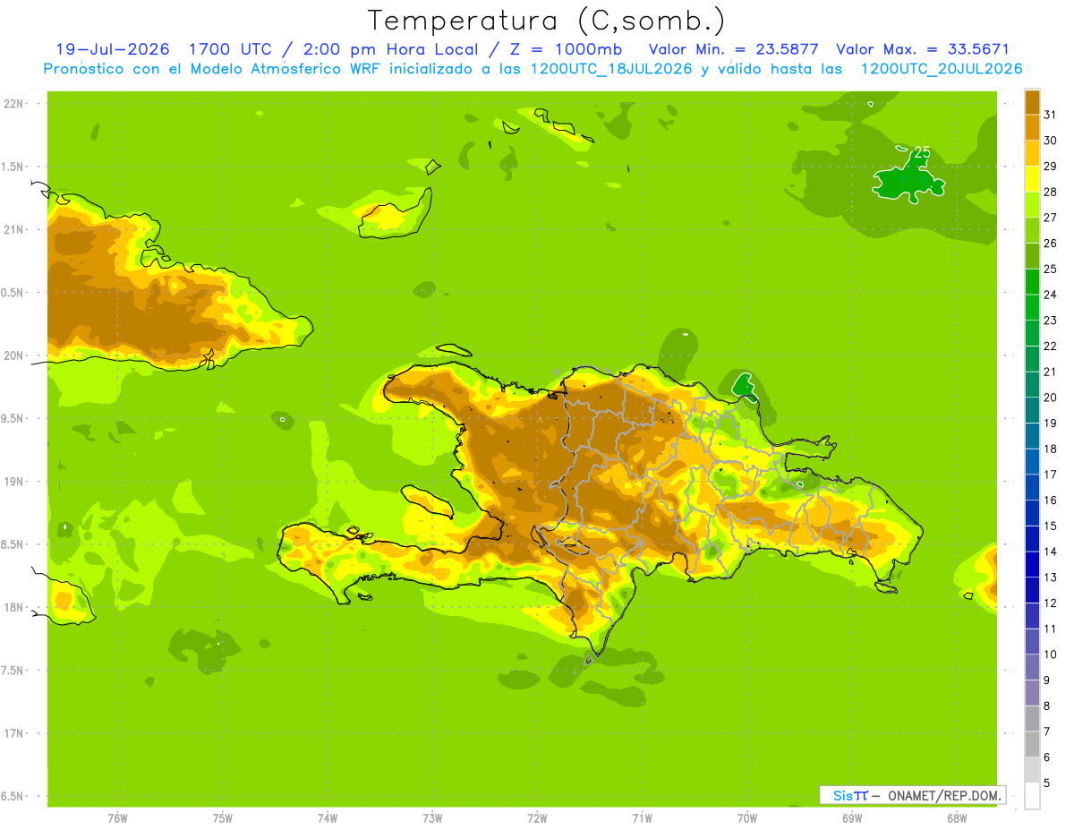Select "Valor Max. = 33.5671" text
The width and height of the screenshot is (1074, 830).
coord(922,49)
